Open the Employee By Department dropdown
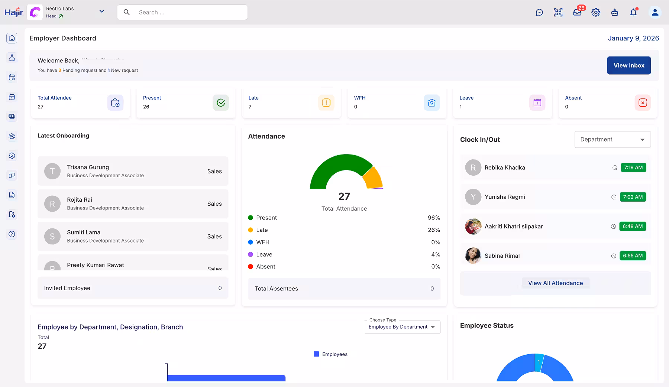This screenshot has width=669, height=387. pyautogui.click(x=402, y=327)
